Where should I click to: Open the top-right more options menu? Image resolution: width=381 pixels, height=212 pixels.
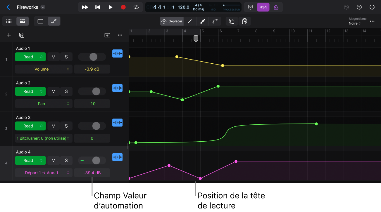372,7
